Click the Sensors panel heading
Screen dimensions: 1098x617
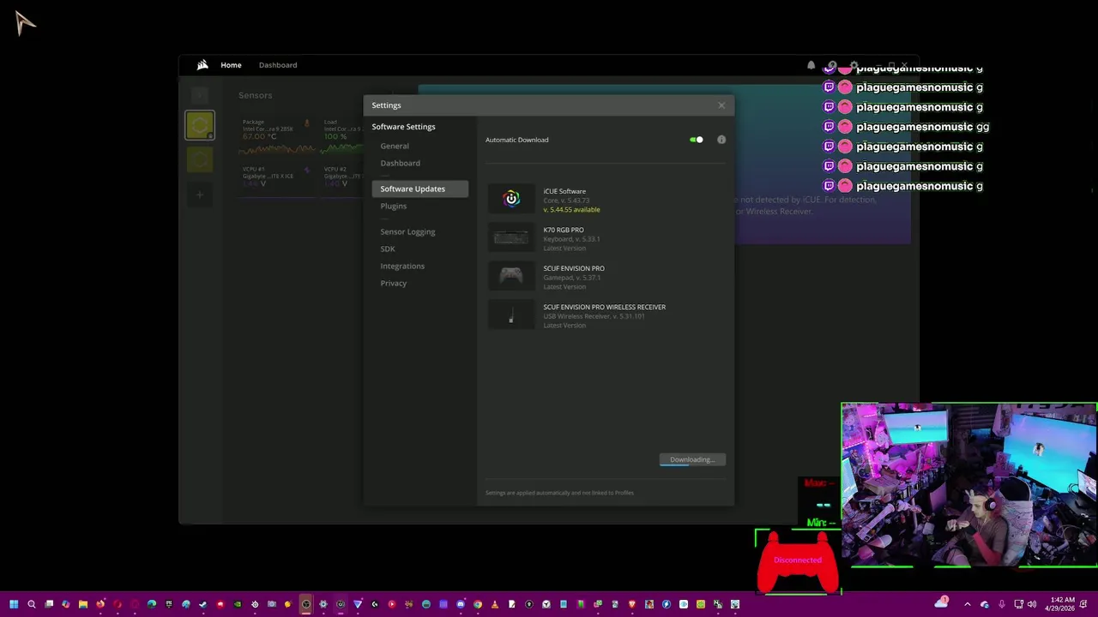(x=255, y=95)
